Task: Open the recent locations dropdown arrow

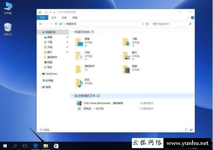Action: coord(52,24)
